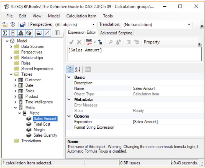Open the Translation dropdown

coord(189,24)
